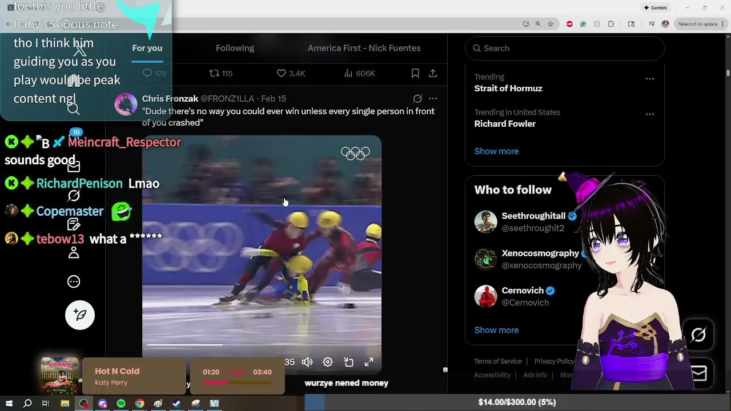This screenshot has width=731, height=411.
Task: Click the X sidebar search icon
Action: (x=73, y=108)
